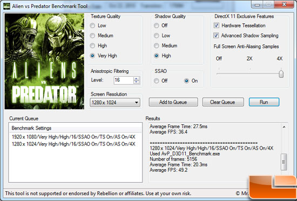This screenshot has height=201, width=297.
Task: Click the Used AvP_D3D11_Benchmark.exe line
Action: pos(185,153)
